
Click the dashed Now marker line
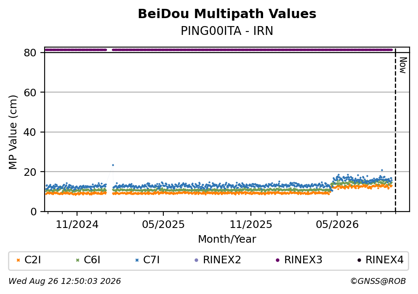[395, 130]
